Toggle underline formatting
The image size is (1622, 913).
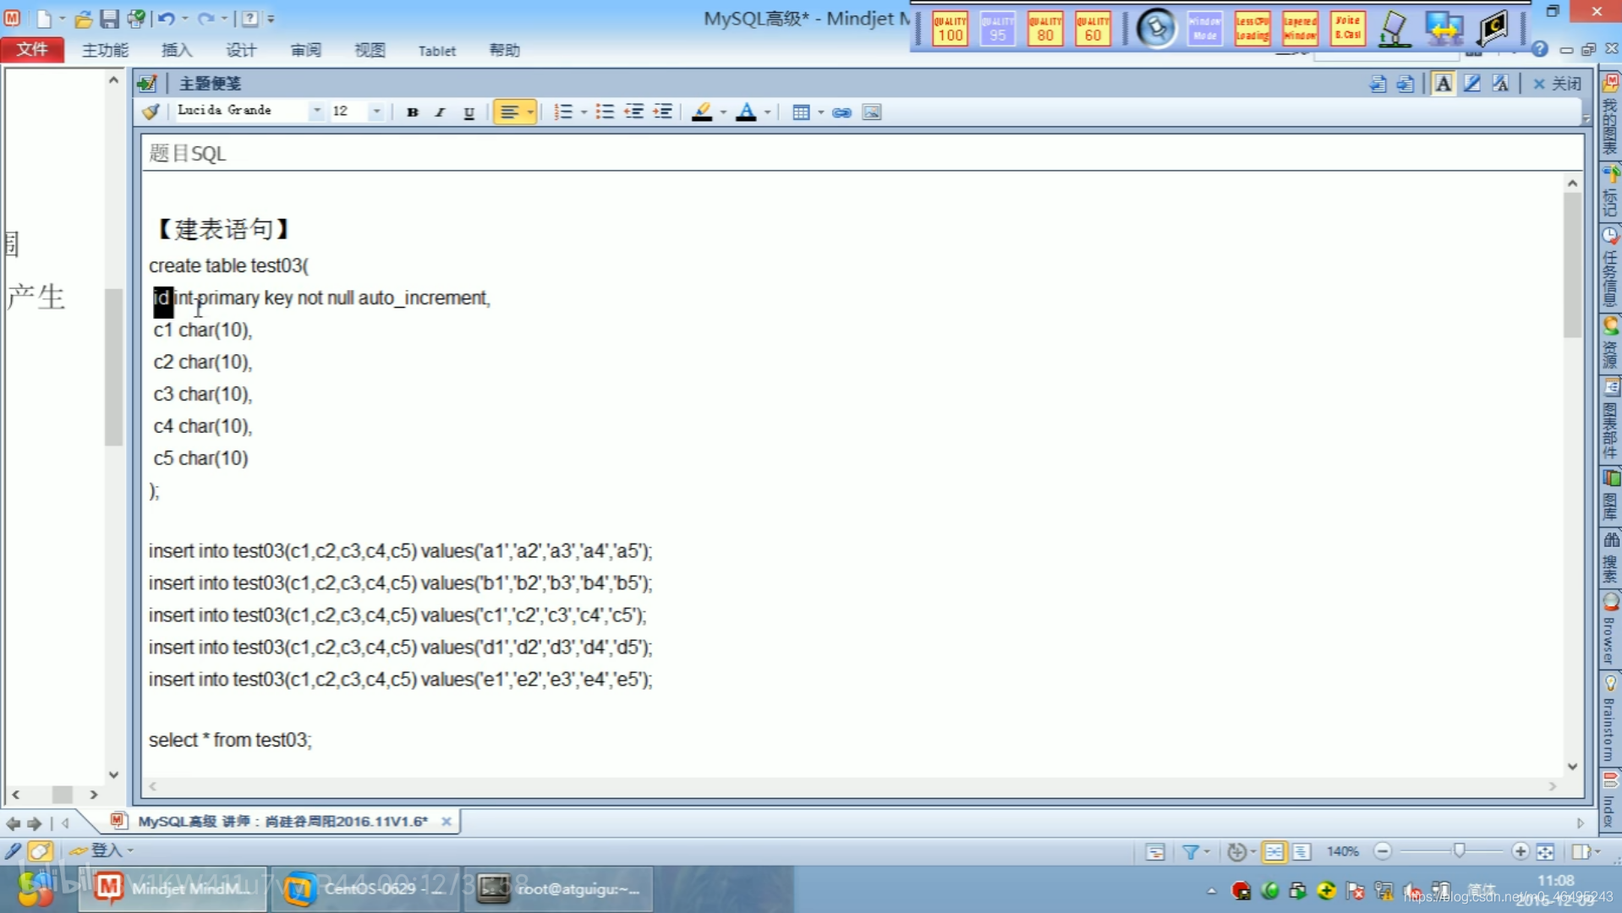tap(469, 112)
